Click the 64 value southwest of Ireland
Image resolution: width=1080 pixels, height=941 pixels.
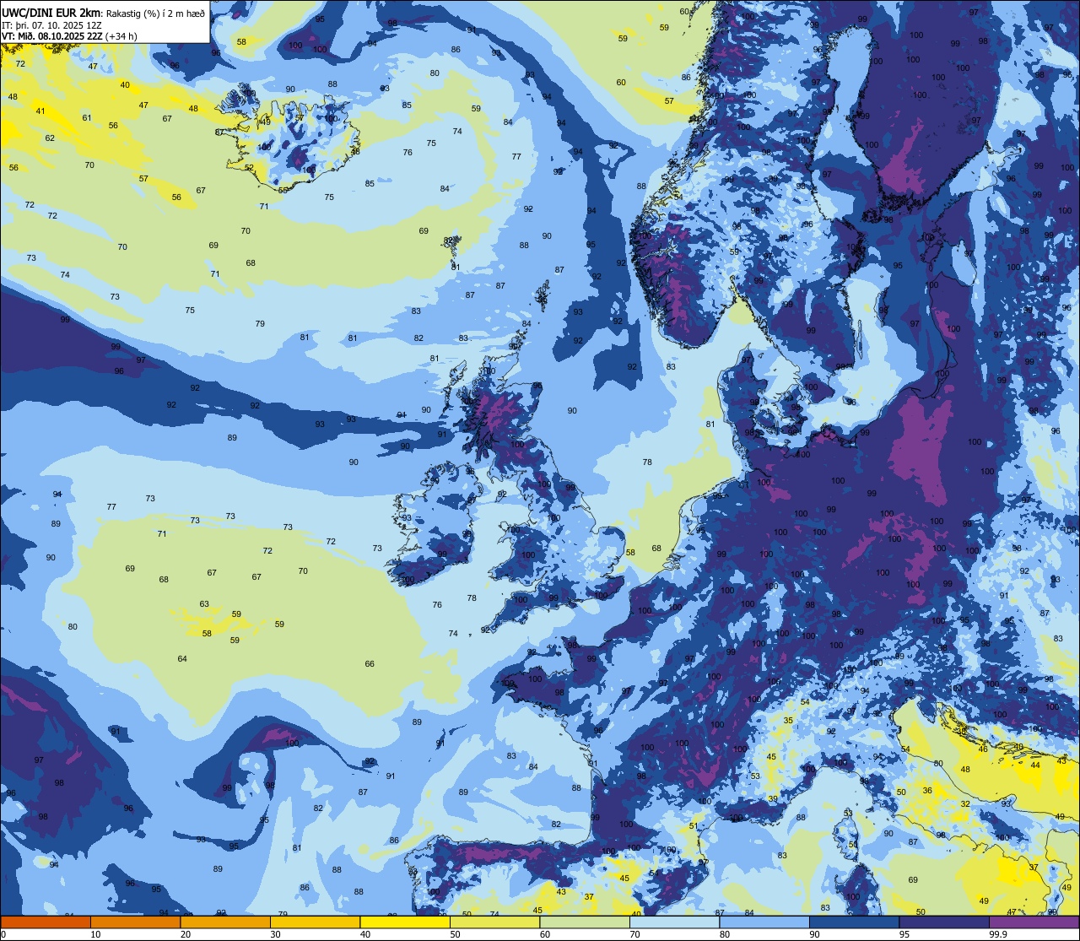(182, 658)
